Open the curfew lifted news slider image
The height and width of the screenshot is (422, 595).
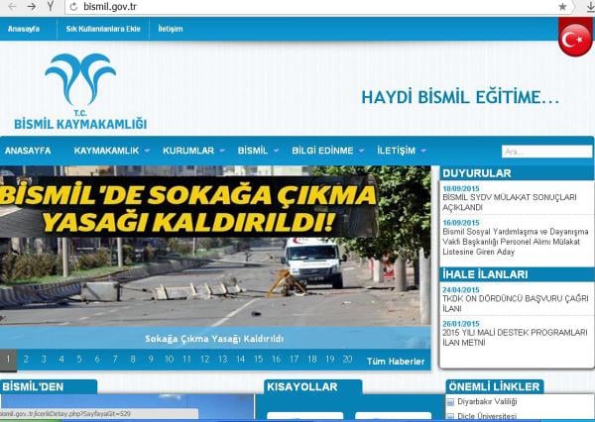tap(215, 246)
